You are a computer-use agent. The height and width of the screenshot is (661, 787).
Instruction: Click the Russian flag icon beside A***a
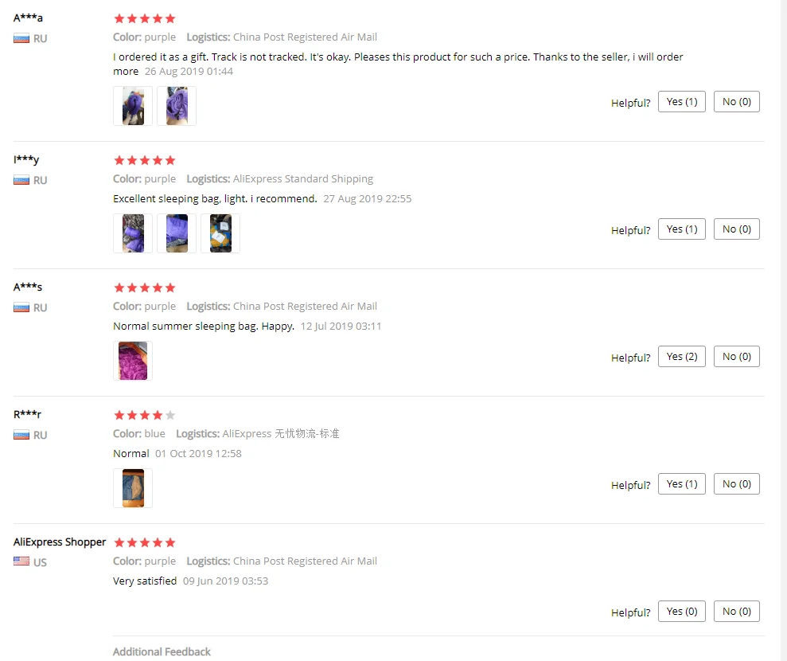21,38
